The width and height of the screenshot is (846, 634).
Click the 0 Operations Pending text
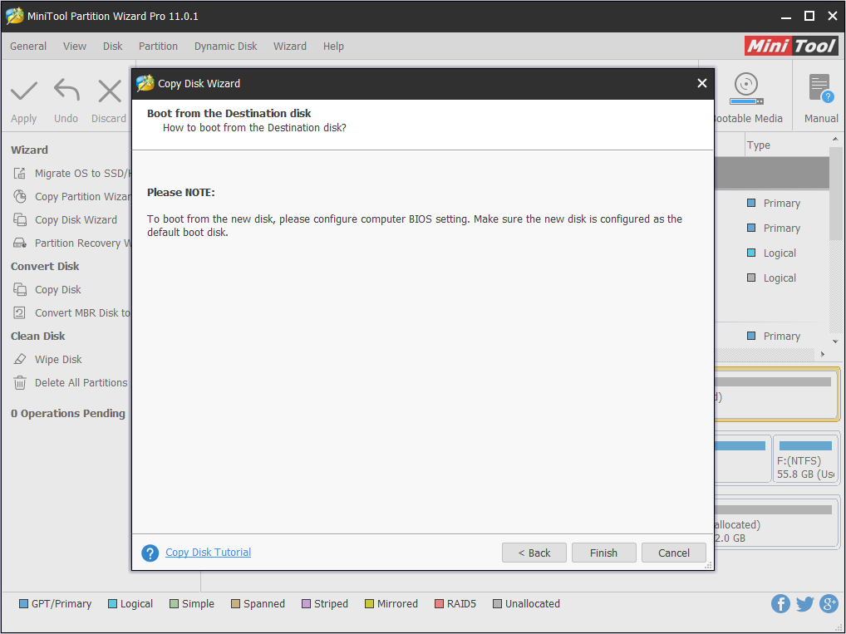[68, 413]
